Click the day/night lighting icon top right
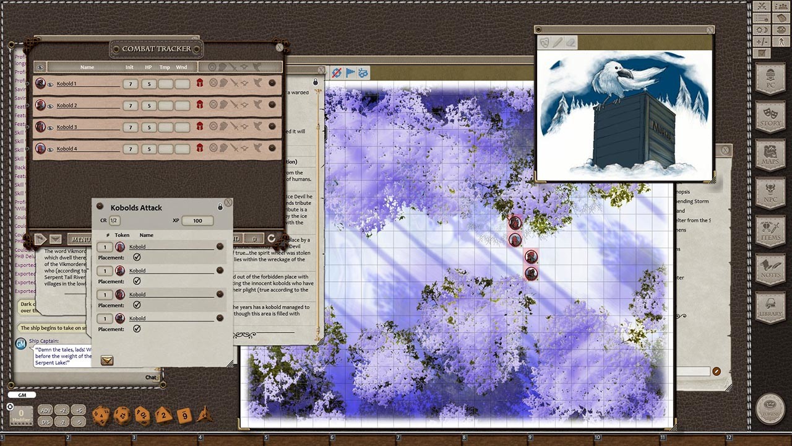 click(762, 29)
